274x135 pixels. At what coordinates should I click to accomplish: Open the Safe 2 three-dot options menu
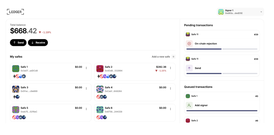point(170,68)
